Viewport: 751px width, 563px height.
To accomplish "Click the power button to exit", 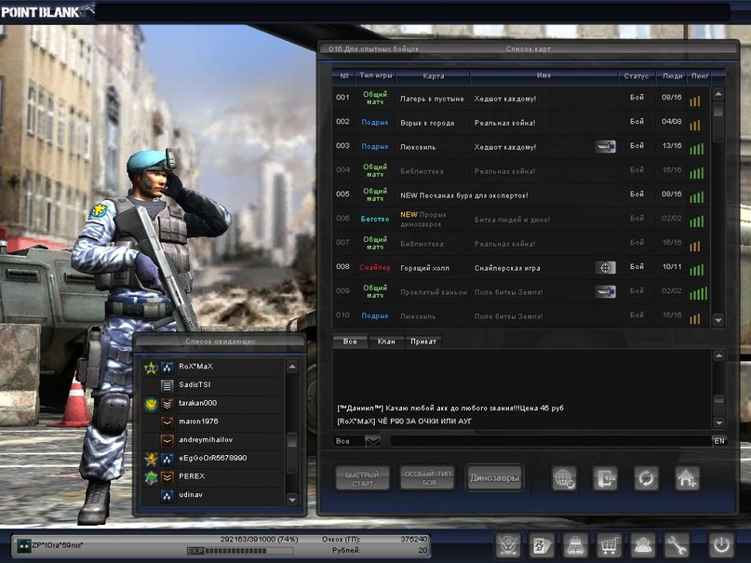I will (x=721, y=544).
